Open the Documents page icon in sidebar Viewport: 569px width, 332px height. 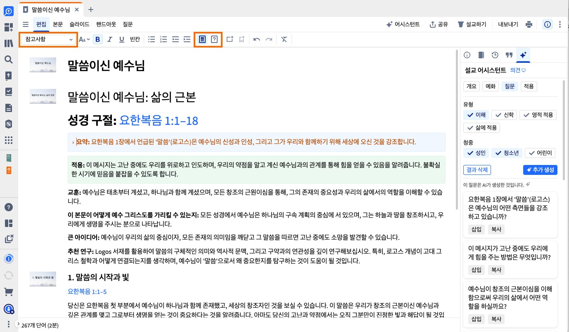click(9, 108)
